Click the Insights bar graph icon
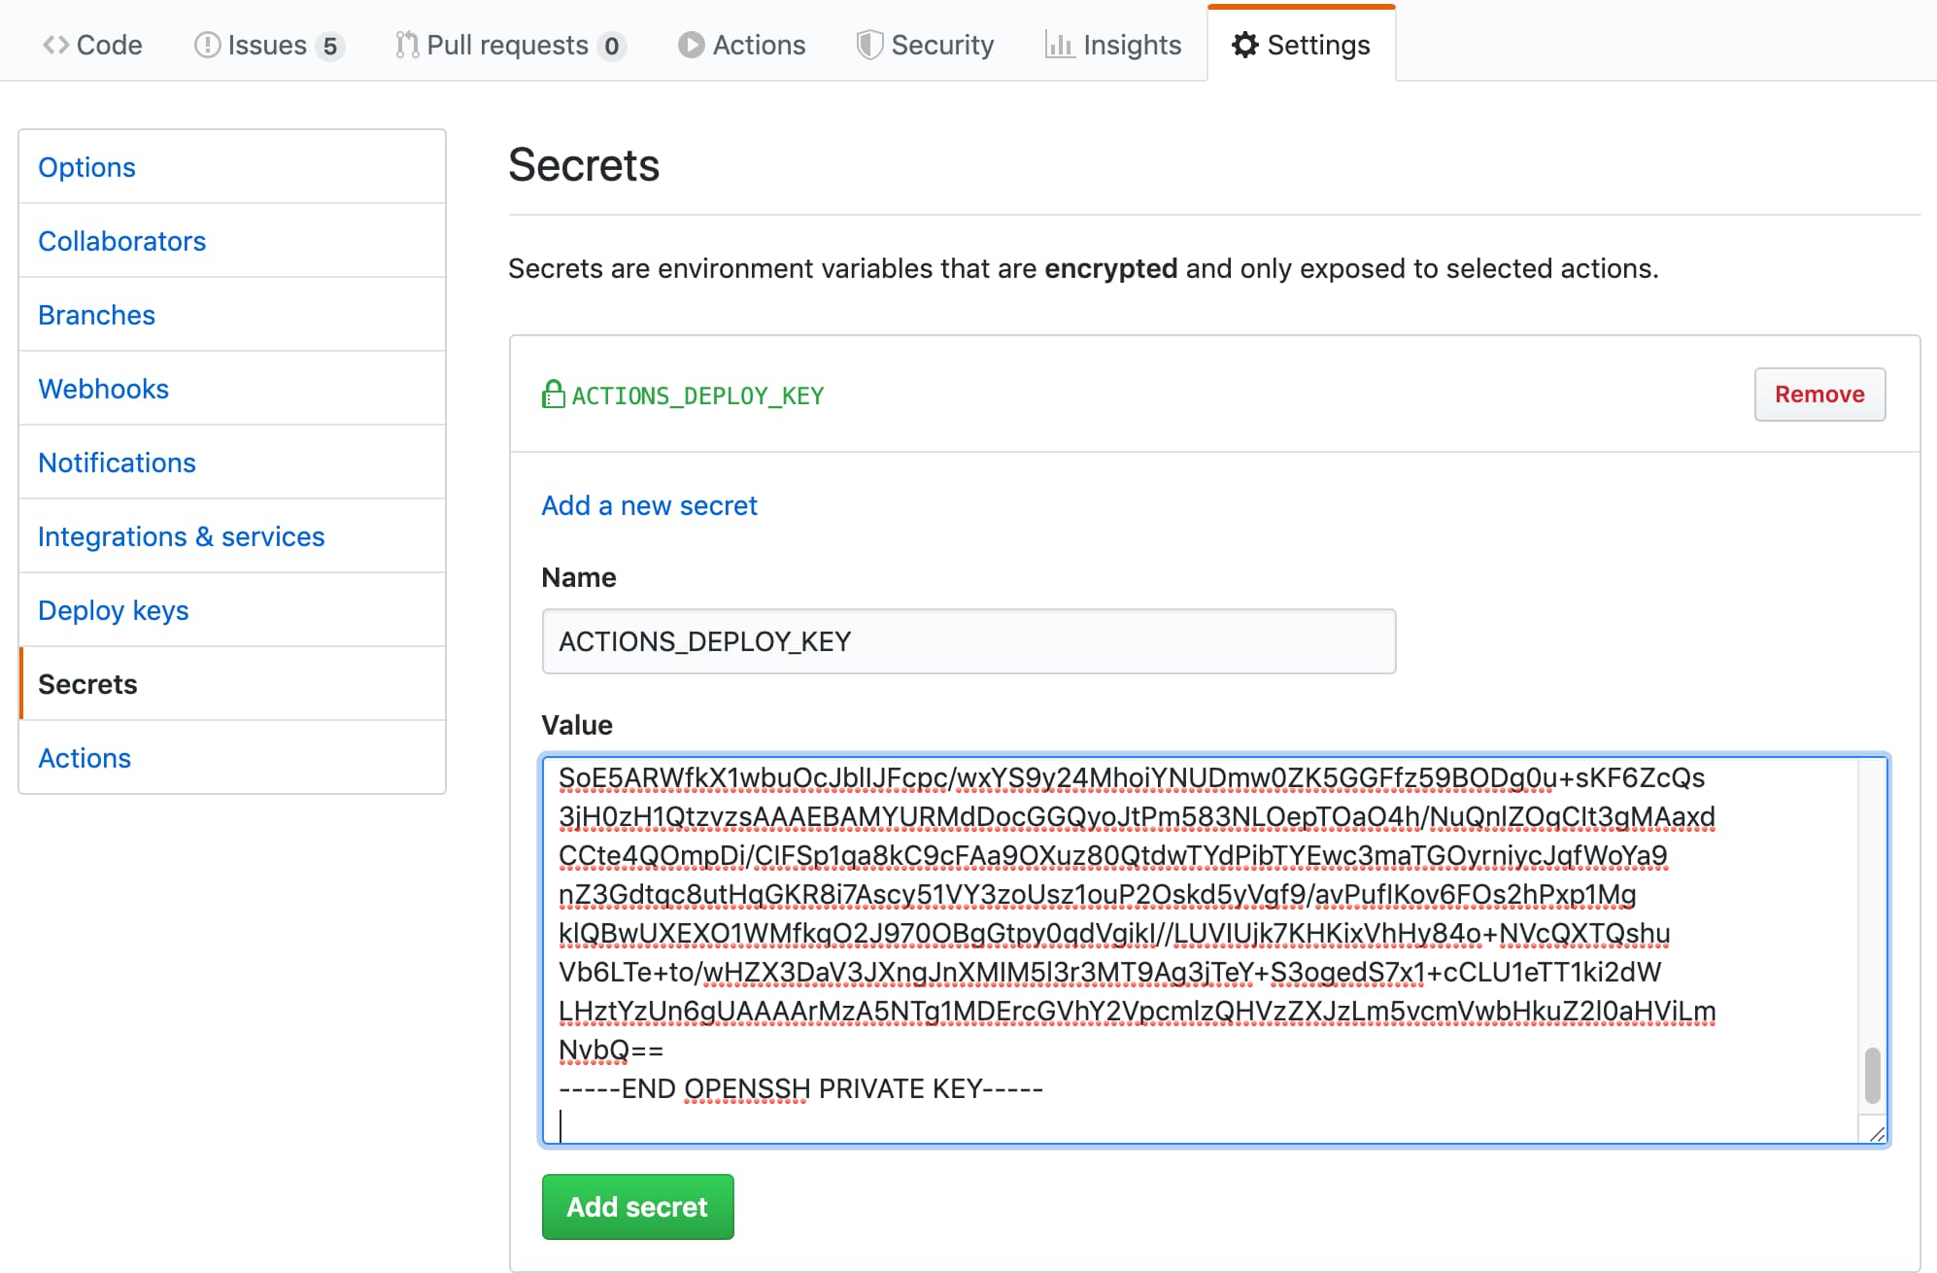This screenshot has height=1273, width=1937. click(x=1059, y=45)
